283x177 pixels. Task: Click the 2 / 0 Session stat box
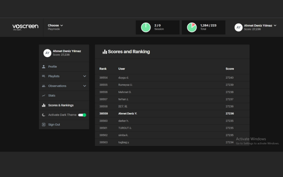click(x=158, y=27)
